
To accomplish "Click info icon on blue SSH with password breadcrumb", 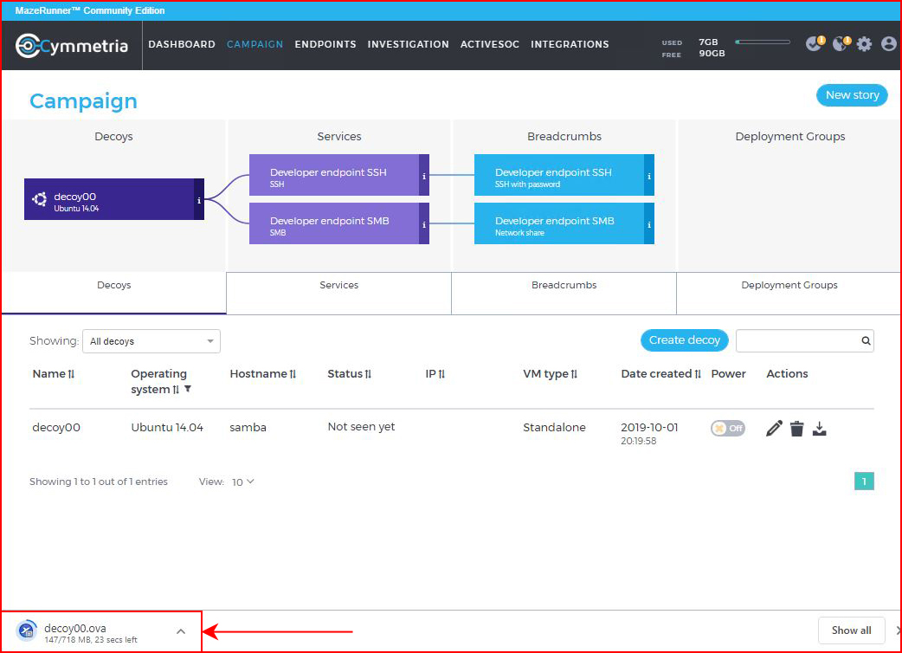I will click(649, 175).
